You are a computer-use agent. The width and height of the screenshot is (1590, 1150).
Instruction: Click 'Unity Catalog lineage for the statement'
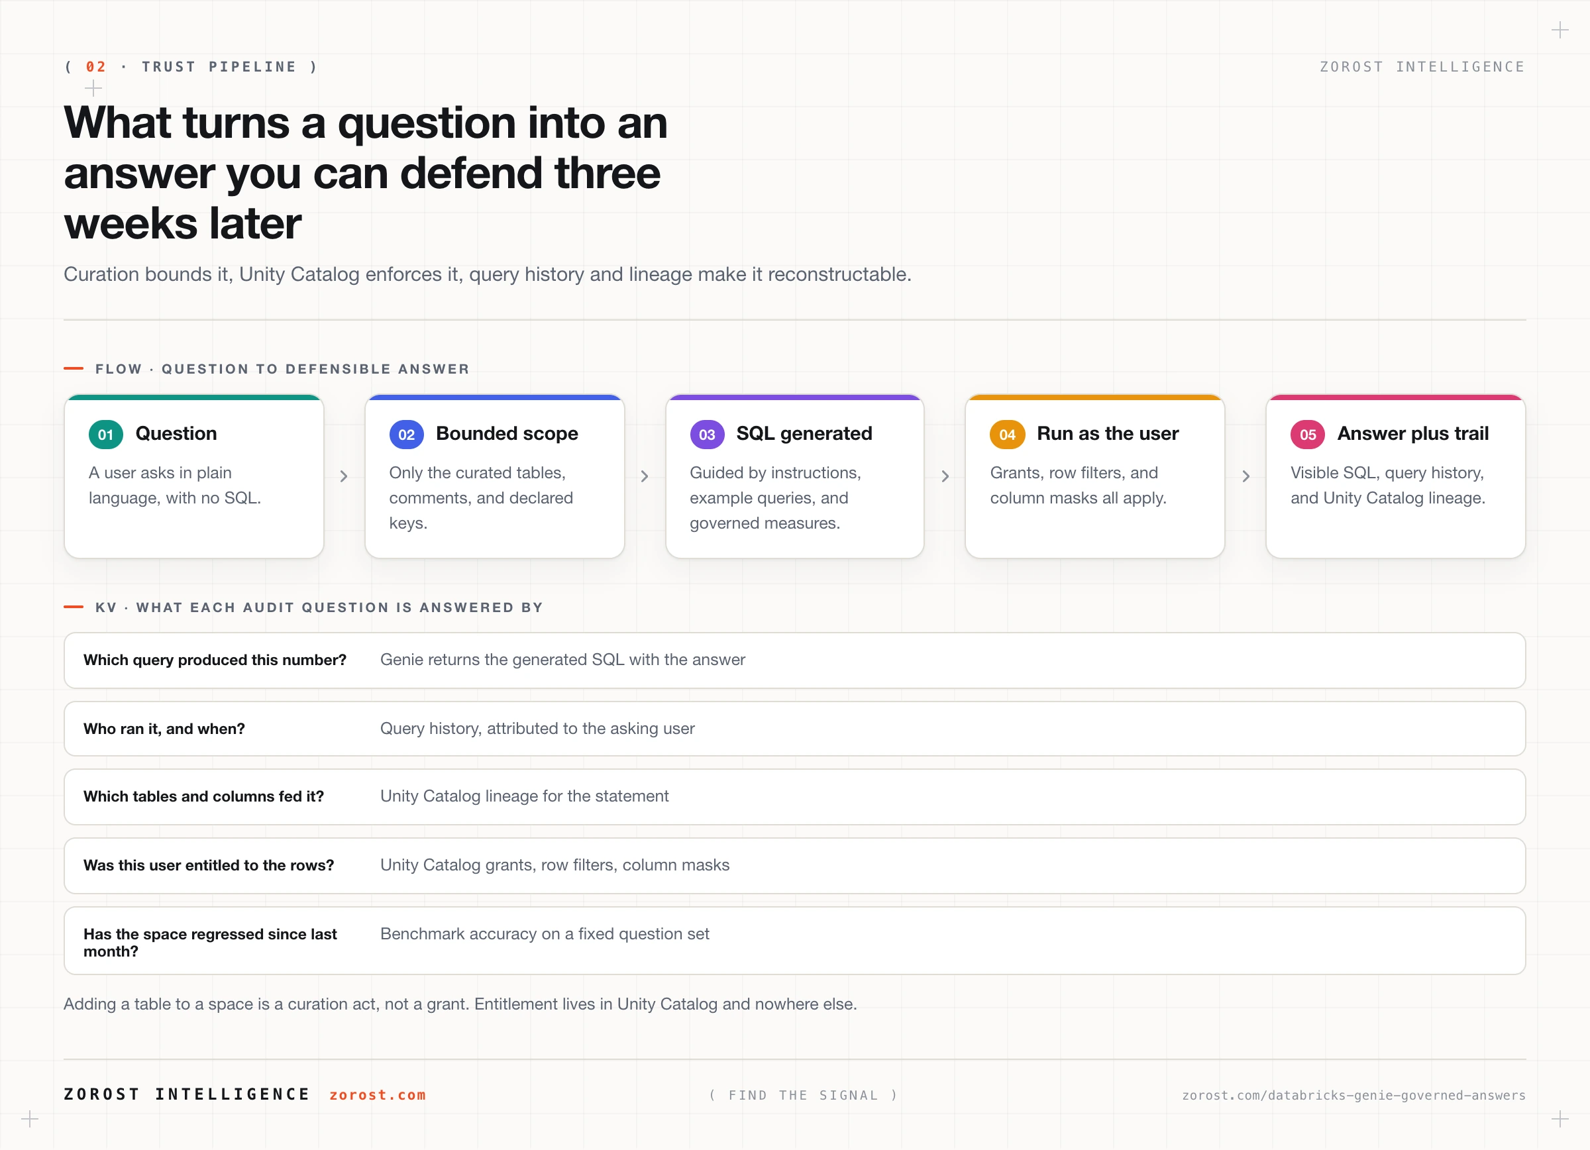click(525, 796)
